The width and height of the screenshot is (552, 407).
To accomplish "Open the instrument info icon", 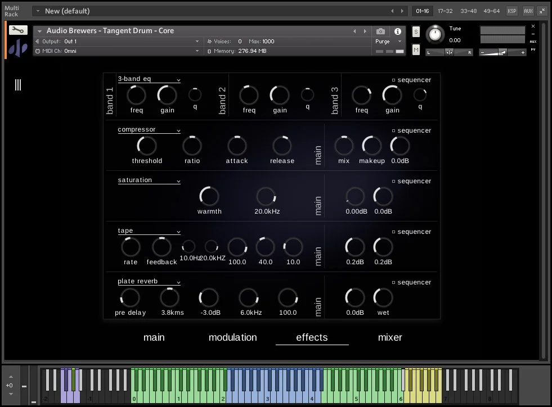I will click(x=398, y=31).
